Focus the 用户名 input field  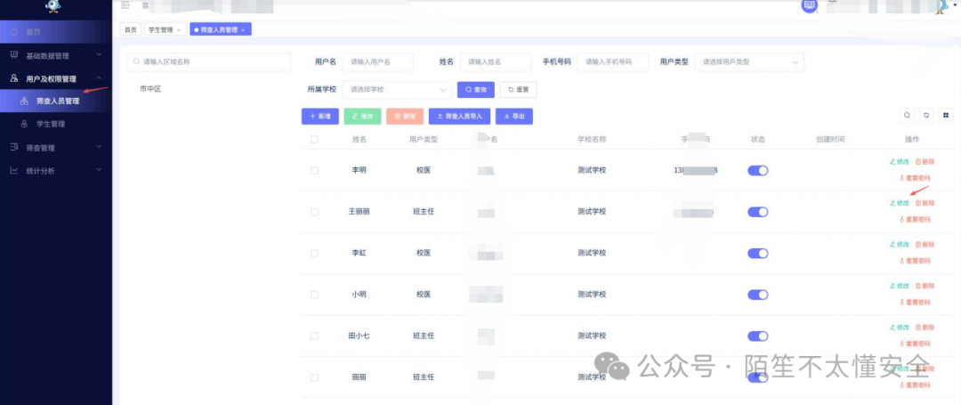(378, 62)
